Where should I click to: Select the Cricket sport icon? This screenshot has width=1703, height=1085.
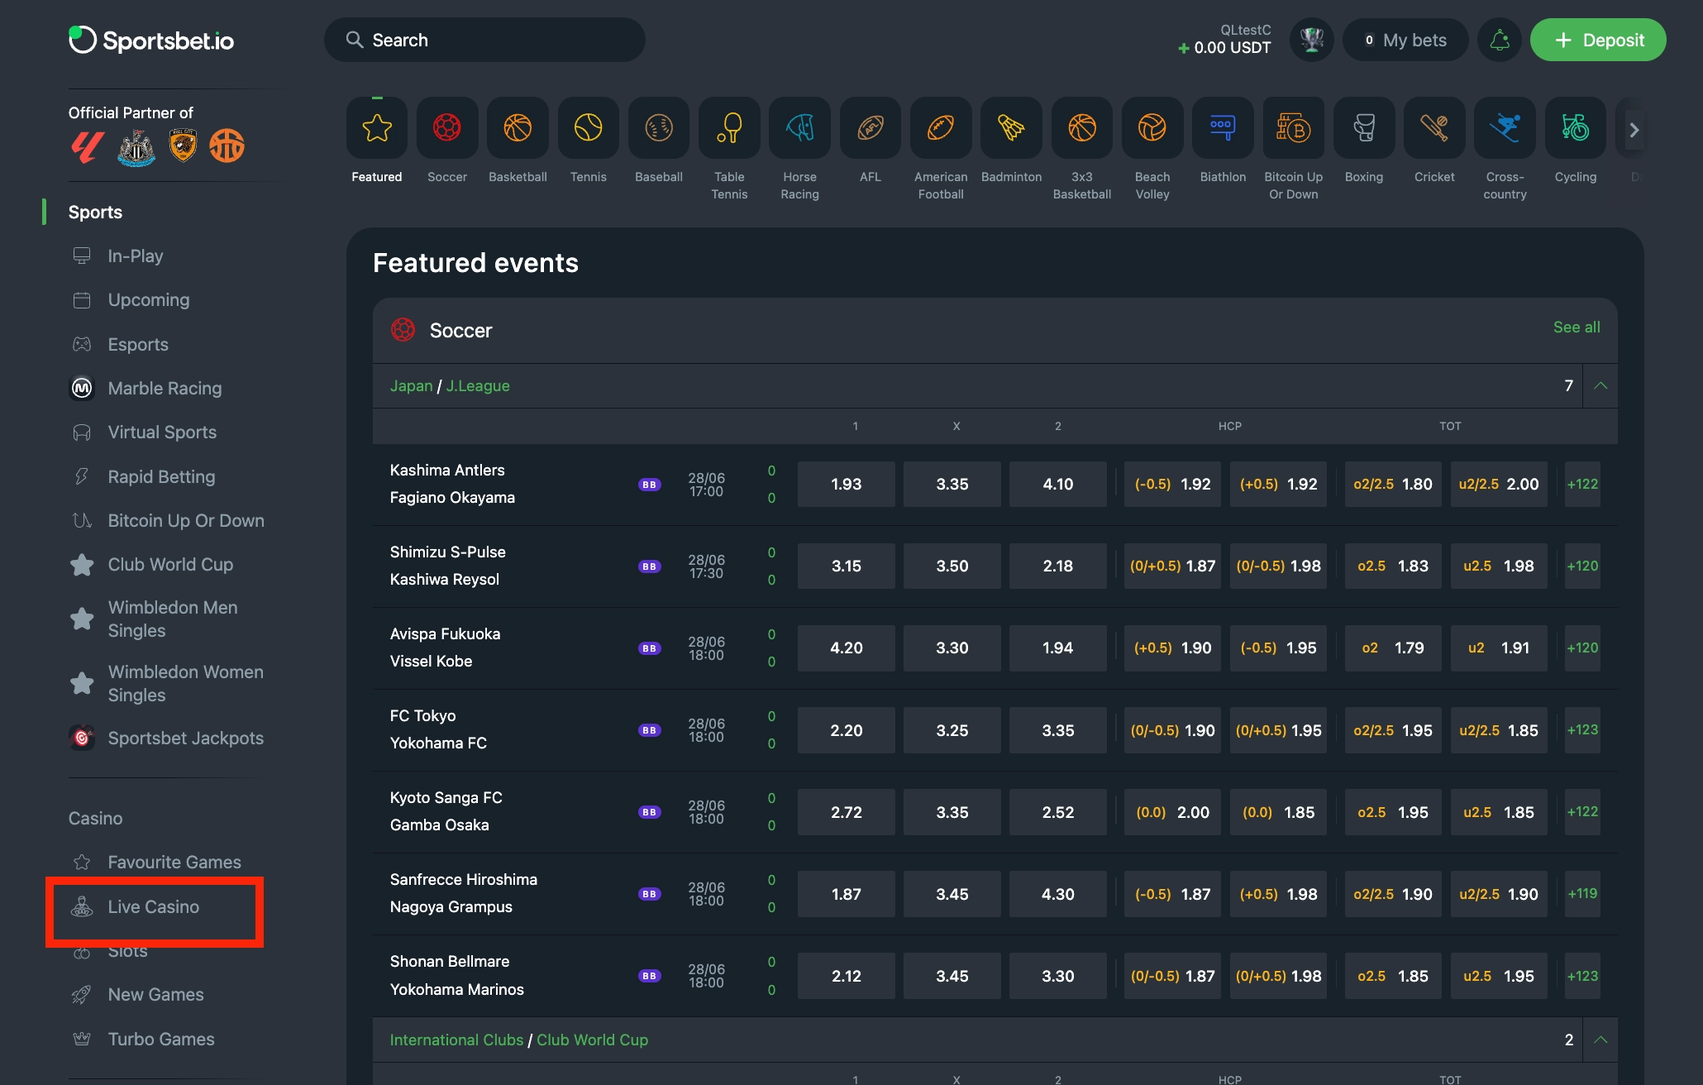click(x=1434, y=128)
